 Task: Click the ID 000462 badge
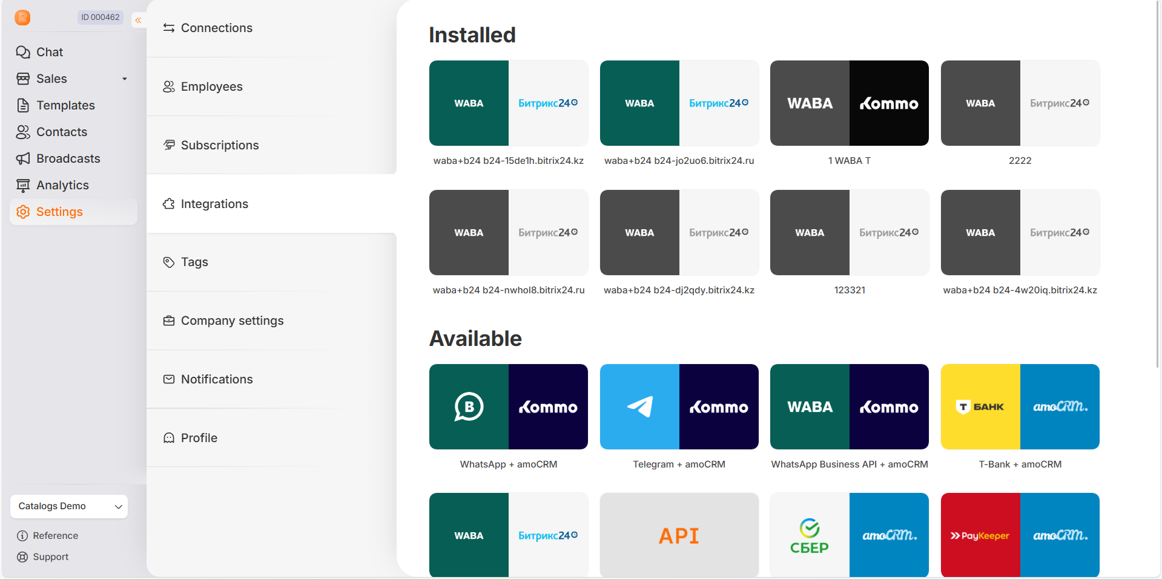(101, 17)
